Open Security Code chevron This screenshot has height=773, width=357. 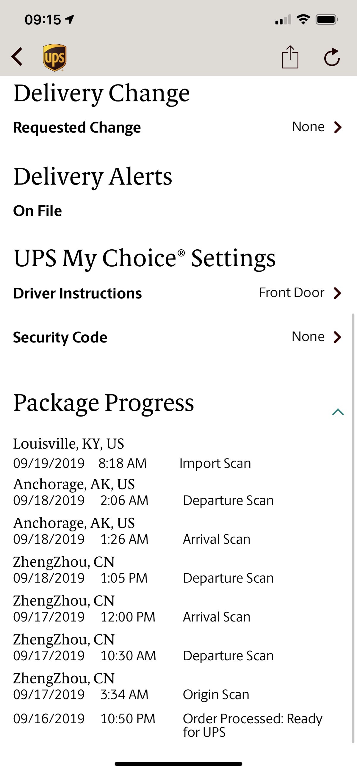(337, 337)
